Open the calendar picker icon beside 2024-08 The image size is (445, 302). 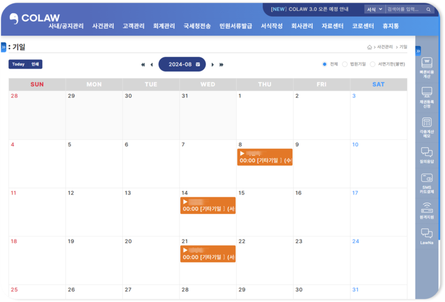(198, 64)
